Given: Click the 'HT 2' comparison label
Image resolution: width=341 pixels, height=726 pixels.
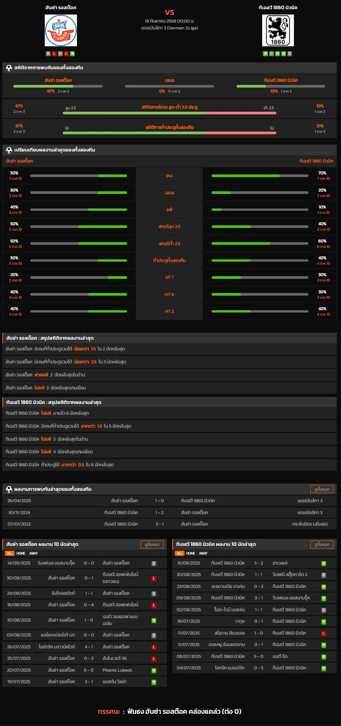Looking at the screenshot, I should pyautogui.click(x=169, y=311).
